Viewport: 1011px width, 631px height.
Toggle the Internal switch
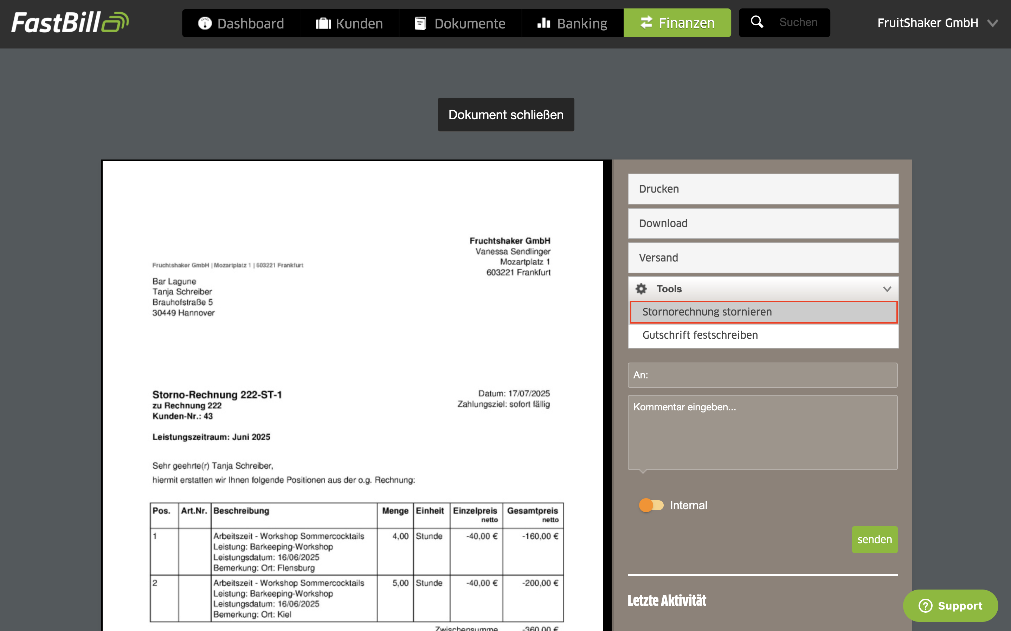click(651, 505)
